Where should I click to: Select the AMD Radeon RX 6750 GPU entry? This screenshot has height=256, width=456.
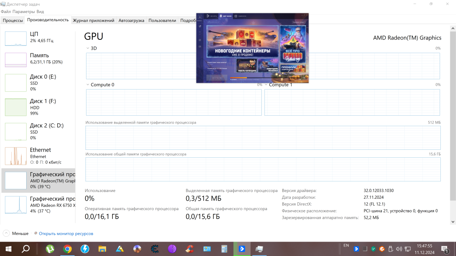pyautogui.click(x=38, y=205)
